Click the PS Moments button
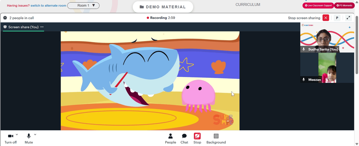The height and width of the screenshot is (146, 359). (x=344, y=5)
